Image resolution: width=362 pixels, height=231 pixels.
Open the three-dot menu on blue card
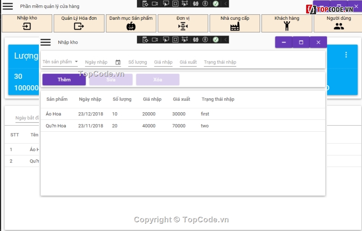(x=346, y=55)
